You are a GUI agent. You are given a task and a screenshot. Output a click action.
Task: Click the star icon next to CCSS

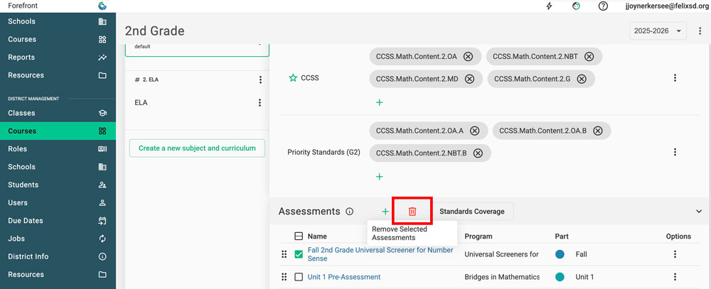point(292,78)
